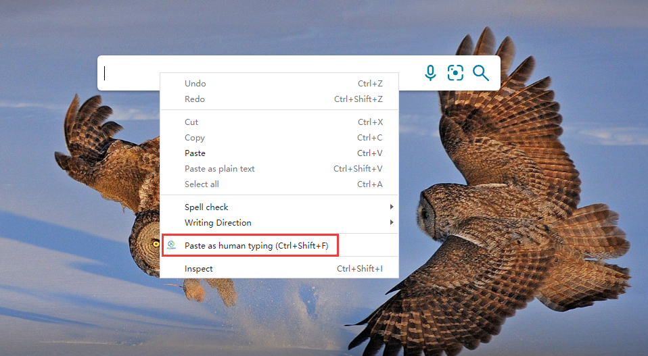The height and width of the screenshot is (356, 648).
Task: Click the microphone voice search icon
Action: 430,72
